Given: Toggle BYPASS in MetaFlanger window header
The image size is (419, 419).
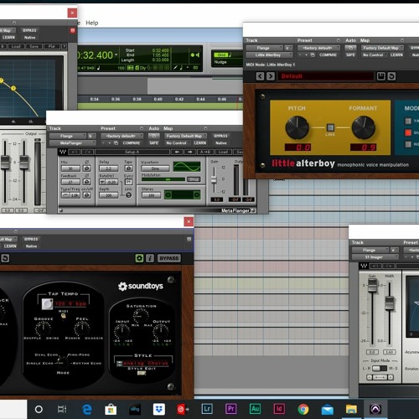Looking at the screenshot, I should [x=221, y=136].
